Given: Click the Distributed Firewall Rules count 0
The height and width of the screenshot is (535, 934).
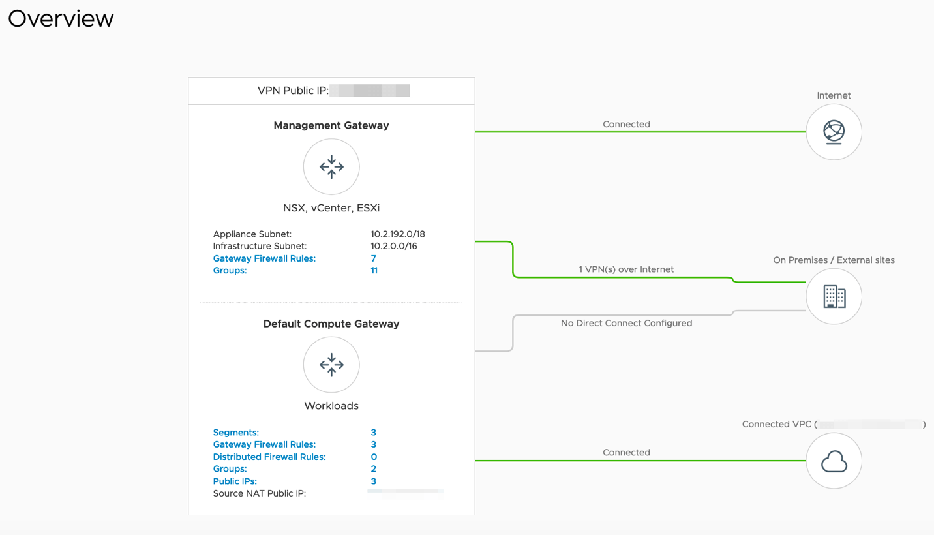Looking at the screenshot, I should pos(374,457).
